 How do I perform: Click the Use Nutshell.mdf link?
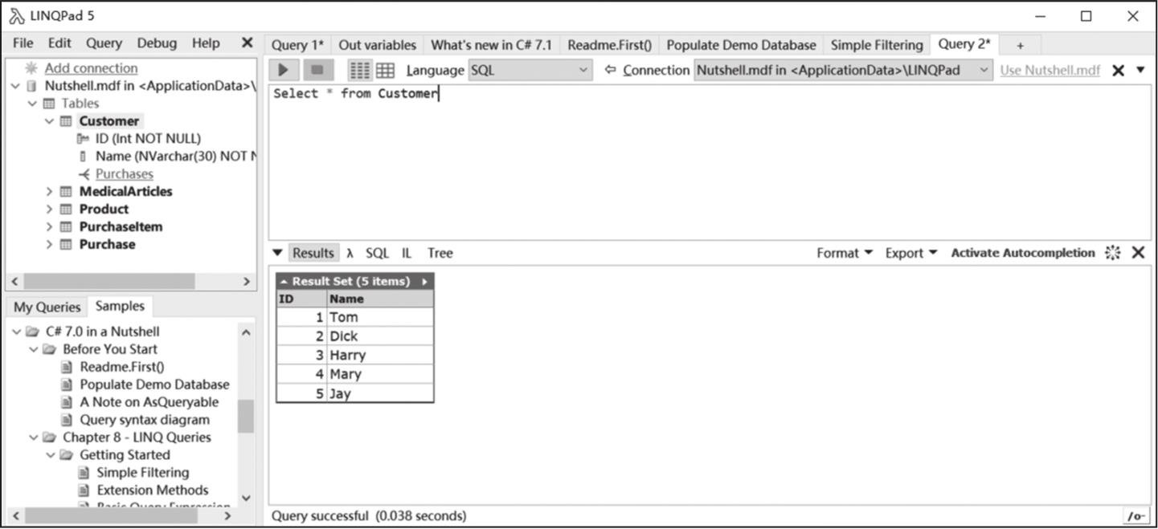[x=1050, y=70]
